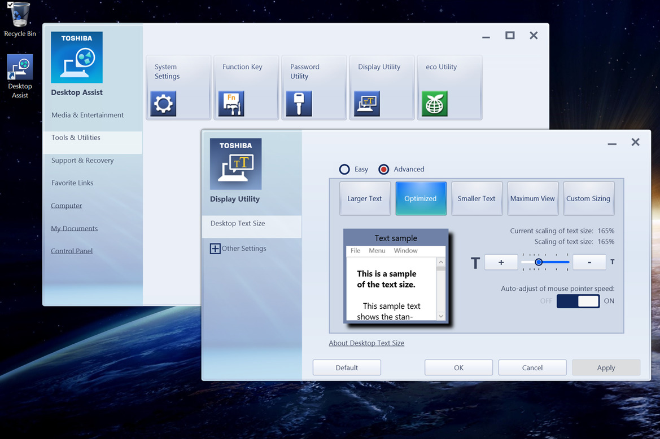Click the Text sample title bar
The height and width of the screenshot is (439, 660).
(396, 238)
